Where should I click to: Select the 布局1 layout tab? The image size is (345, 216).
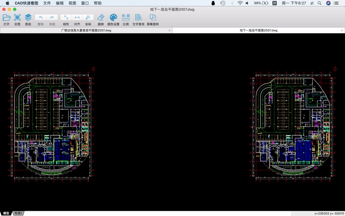(x=18, y=213)
